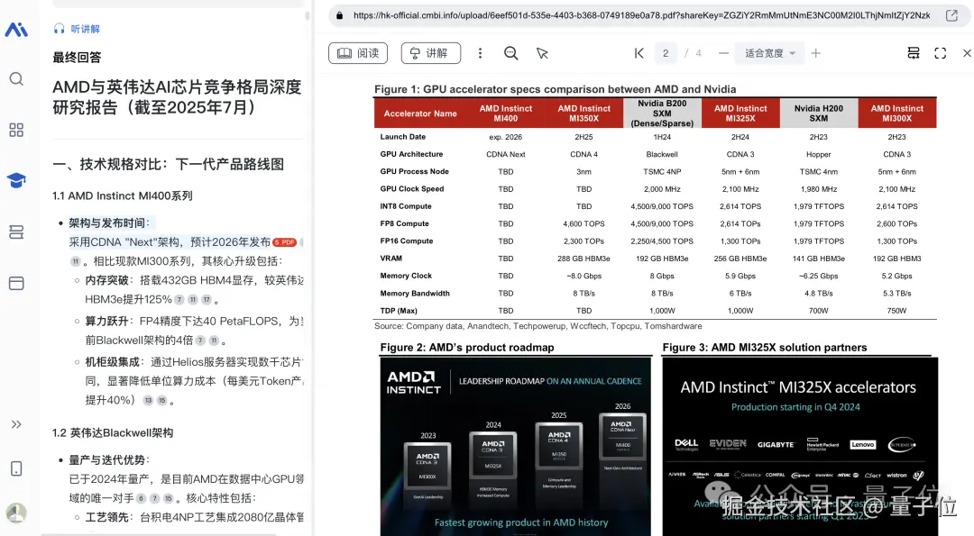Open the 适合宽度 zoom dropdown
974x536 pixels.
769,53
